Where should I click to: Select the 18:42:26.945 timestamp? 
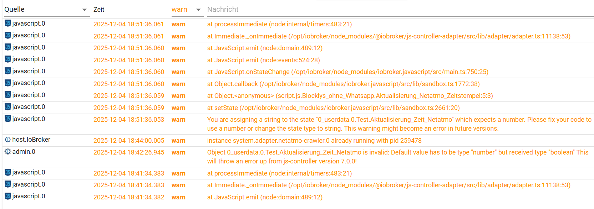click(129, 152)
